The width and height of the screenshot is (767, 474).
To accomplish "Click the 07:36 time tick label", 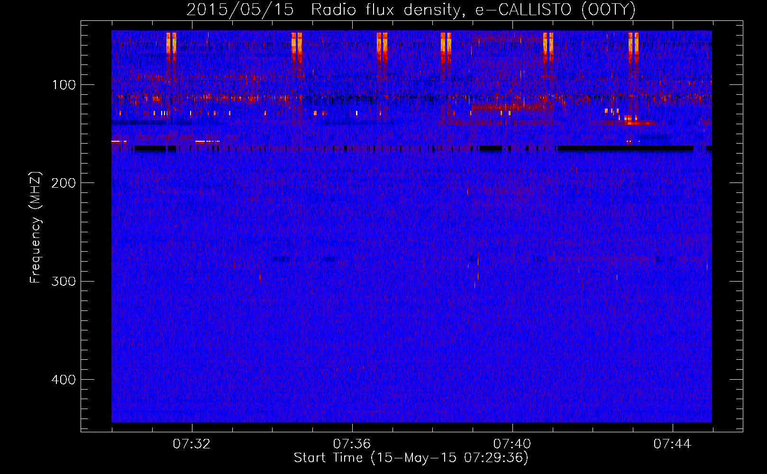I will (352, 444).
